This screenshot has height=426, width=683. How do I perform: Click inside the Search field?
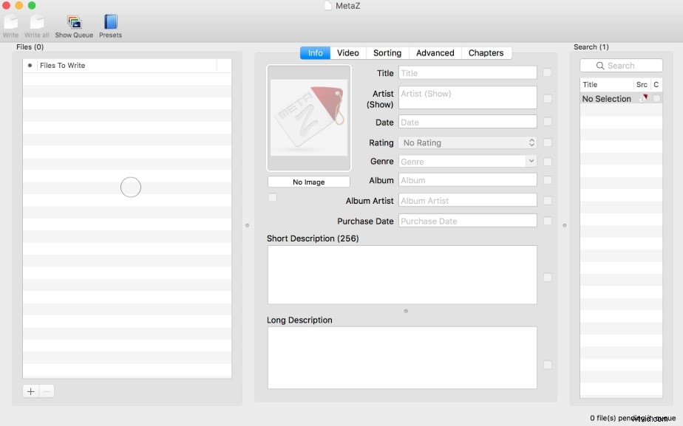[625, 65]
